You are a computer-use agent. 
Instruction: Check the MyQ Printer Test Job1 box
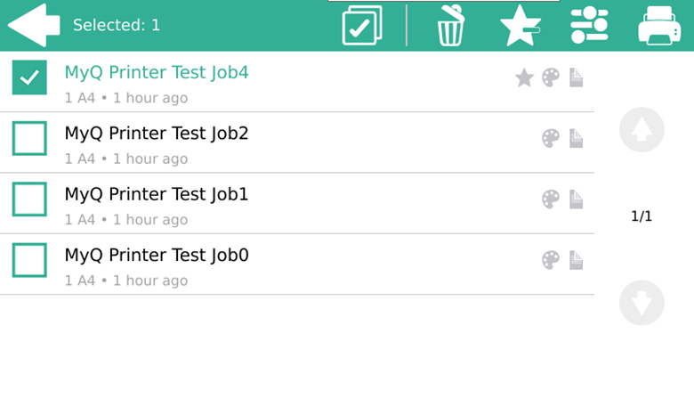point(29,199)
